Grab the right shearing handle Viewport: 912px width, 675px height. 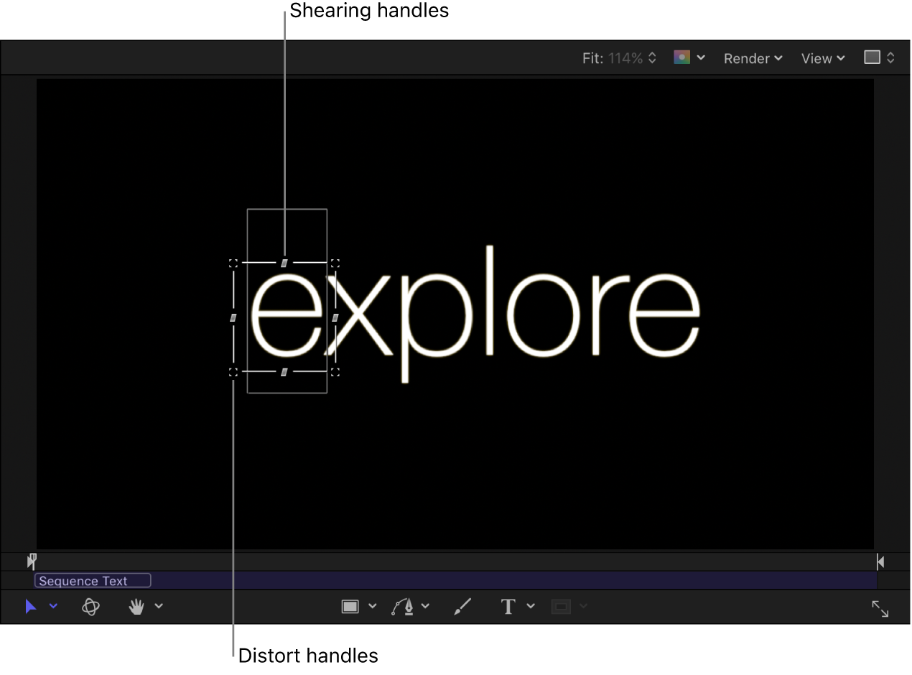tap(335, 317)
